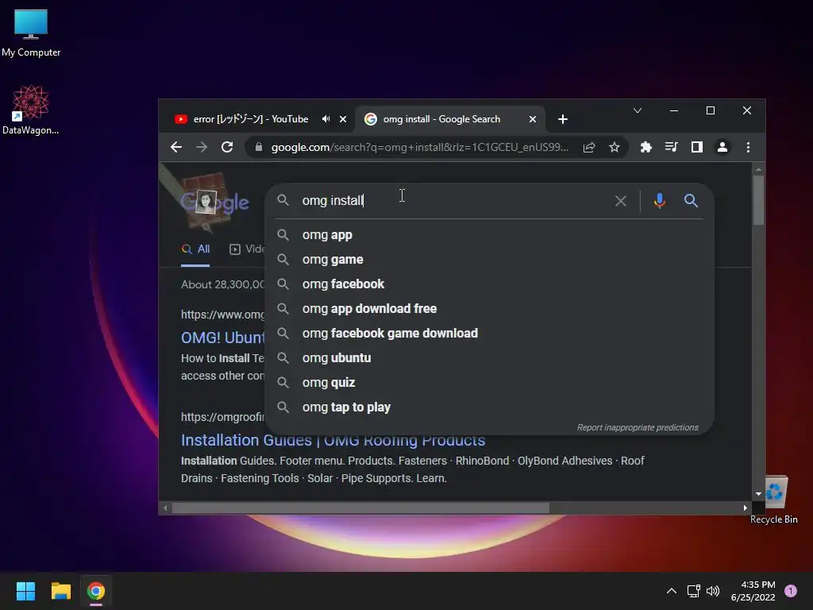Open network status tray icon

[x=693, y=591]
